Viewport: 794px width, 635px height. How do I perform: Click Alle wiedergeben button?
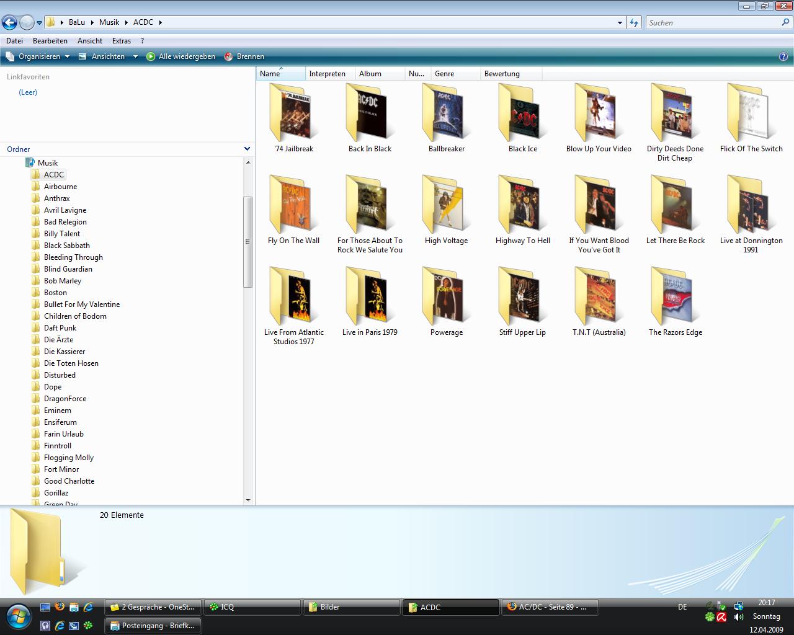click(181, 56)
